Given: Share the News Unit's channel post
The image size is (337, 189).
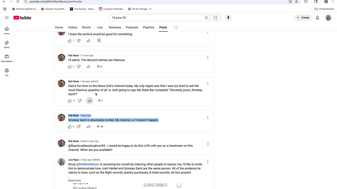Looking at the screenshot, I should (90, 101).
